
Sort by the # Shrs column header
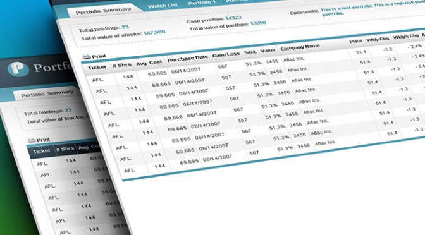[122, 65]
